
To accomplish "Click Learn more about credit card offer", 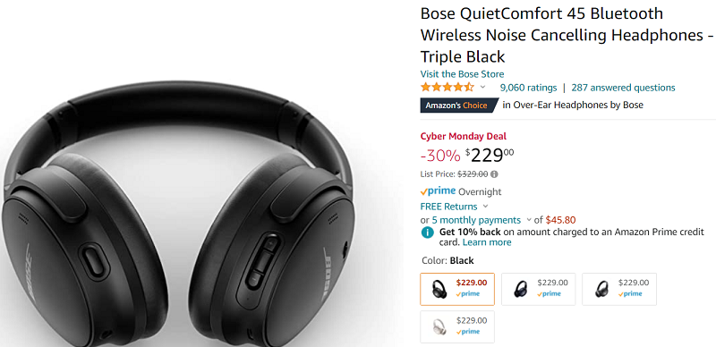I will point(487,242).
